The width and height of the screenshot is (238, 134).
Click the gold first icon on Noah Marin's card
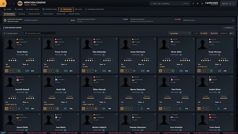pos(6,71)
